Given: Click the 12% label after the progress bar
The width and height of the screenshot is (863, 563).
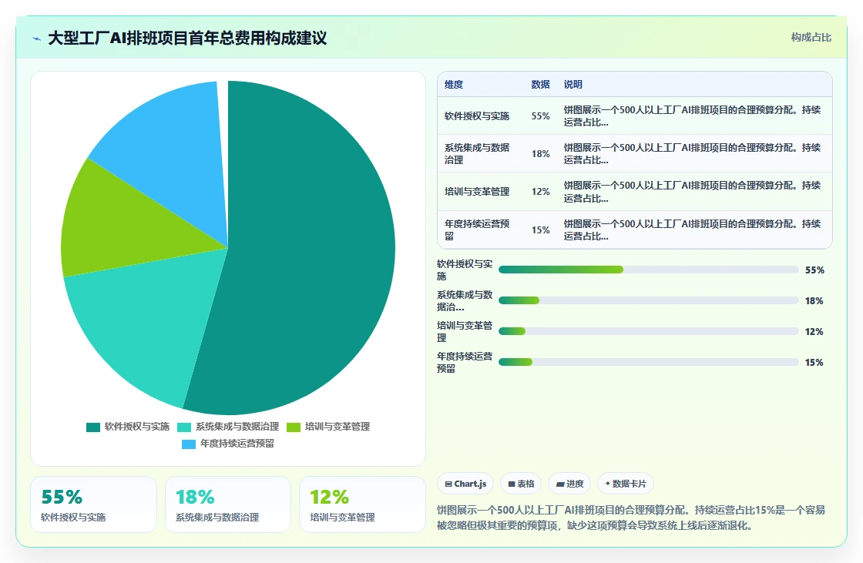Looking at the screenshot, I should click(x=814, y=332).
